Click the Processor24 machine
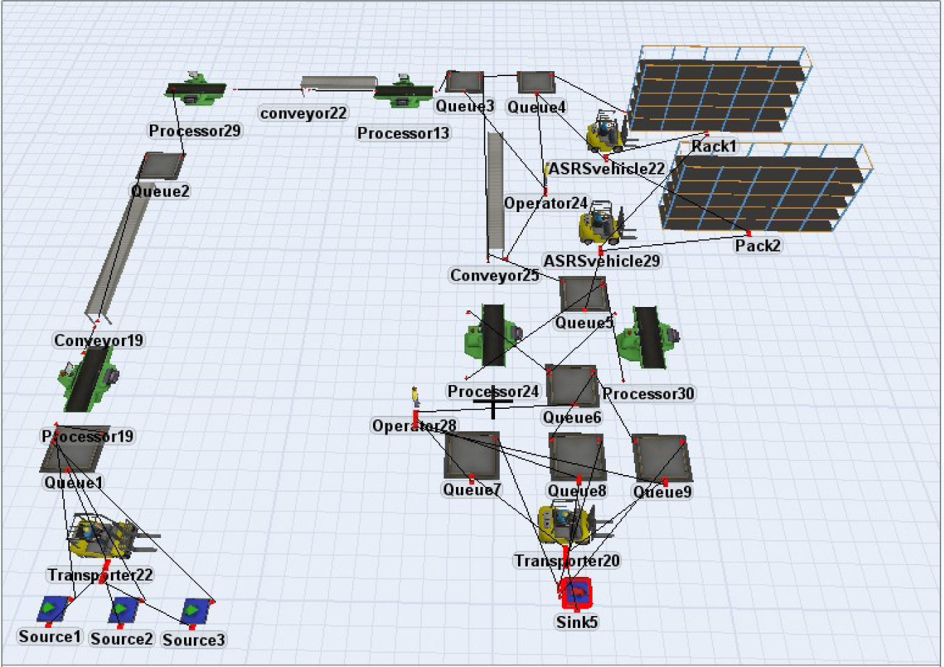Image resolution: width=944 pixels, height=667 pixels. tap(492, 336)
